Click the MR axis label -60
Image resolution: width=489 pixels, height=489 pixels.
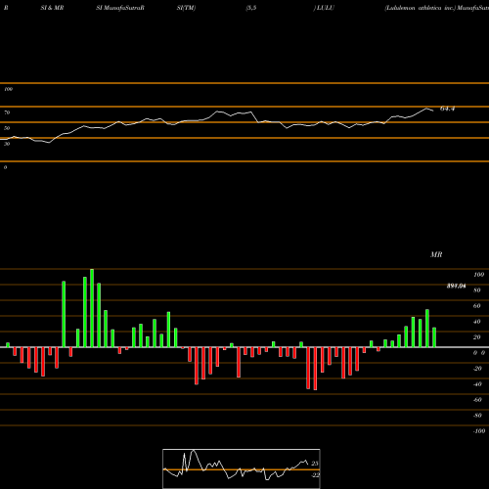(477, 400)
